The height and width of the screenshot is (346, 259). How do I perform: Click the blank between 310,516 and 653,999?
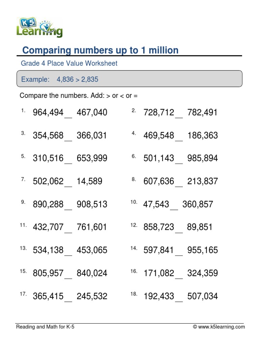click(x=68, y=161)
